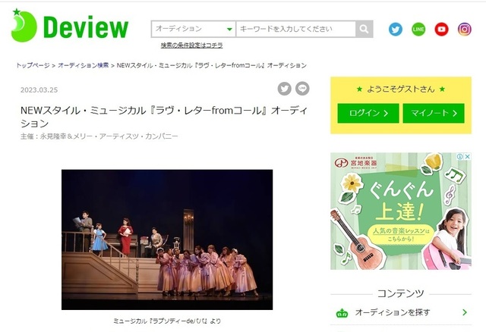Viewport: 486px width, 332px height.
Task: Share the article via gray LINE icon
Action: [x=302, y=89]
